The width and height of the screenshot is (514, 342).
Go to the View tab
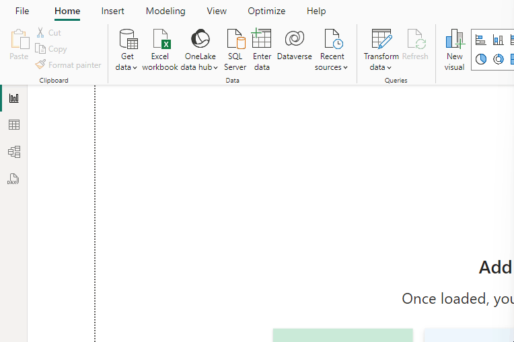pos(217,11)
